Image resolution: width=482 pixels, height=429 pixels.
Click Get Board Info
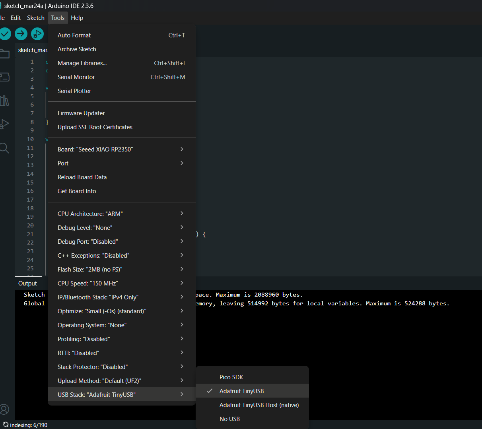pyautogui.click(x=121, y=191)
